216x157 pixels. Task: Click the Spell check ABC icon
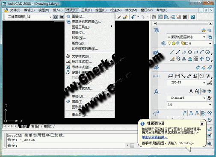210,91
